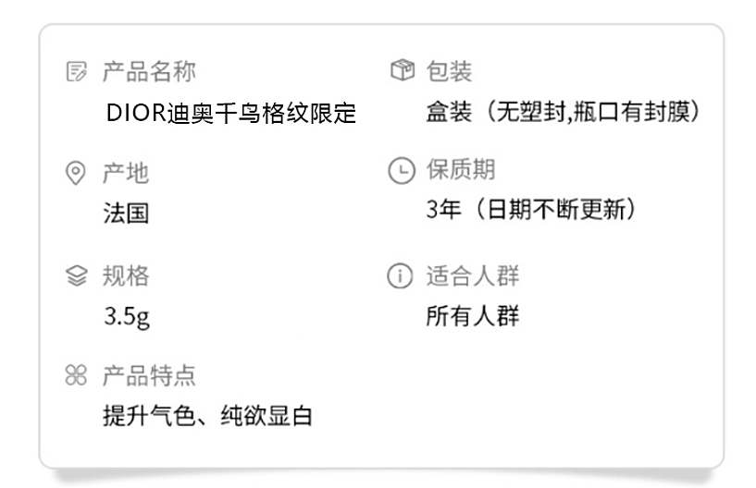Click the box icon beside 包装
The height and width of the screenshot is (488, 756).
pyautogui.click(x=403, y=70)
